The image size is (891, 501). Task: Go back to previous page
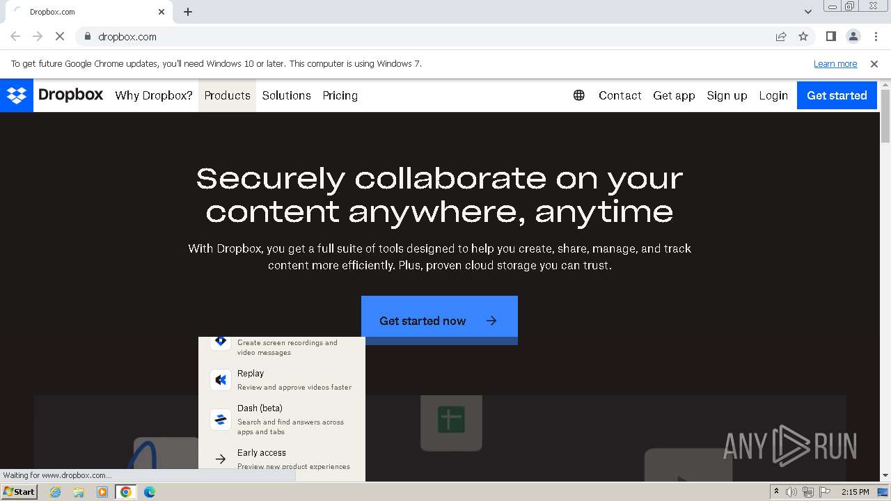pos(15,36)
